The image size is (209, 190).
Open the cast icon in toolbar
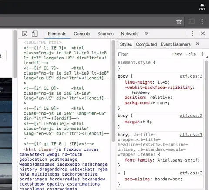[192, 21]
